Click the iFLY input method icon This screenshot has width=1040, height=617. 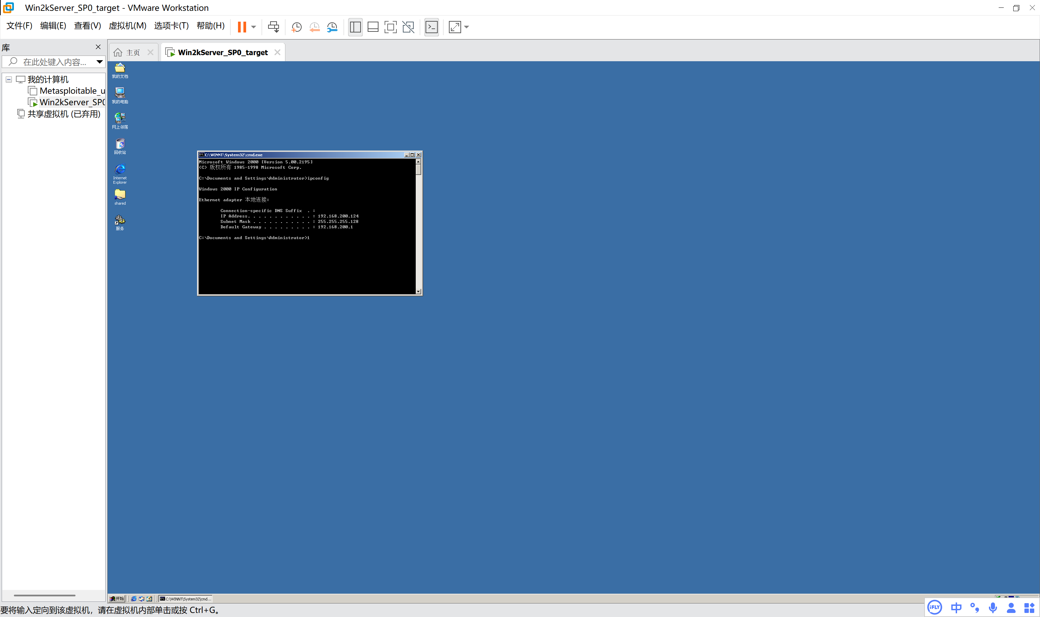[934, 608]
